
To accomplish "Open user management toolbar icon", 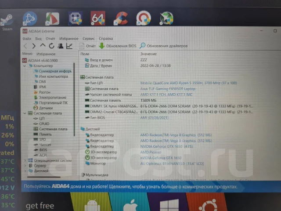I will 61,46.
